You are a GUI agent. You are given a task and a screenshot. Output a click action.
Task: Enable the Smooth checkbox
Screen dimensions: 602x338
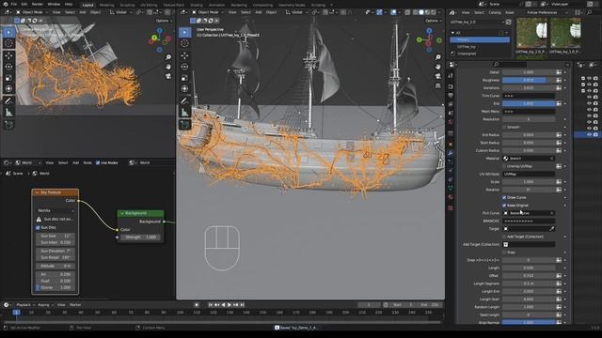click(504, 128)
